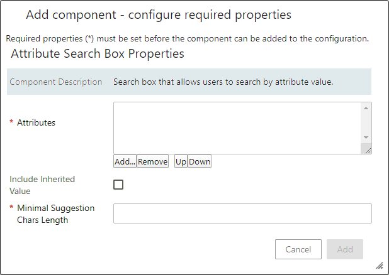389x275 pixels.
Task: Move the selected attribute Down
Action: point(200,161)
